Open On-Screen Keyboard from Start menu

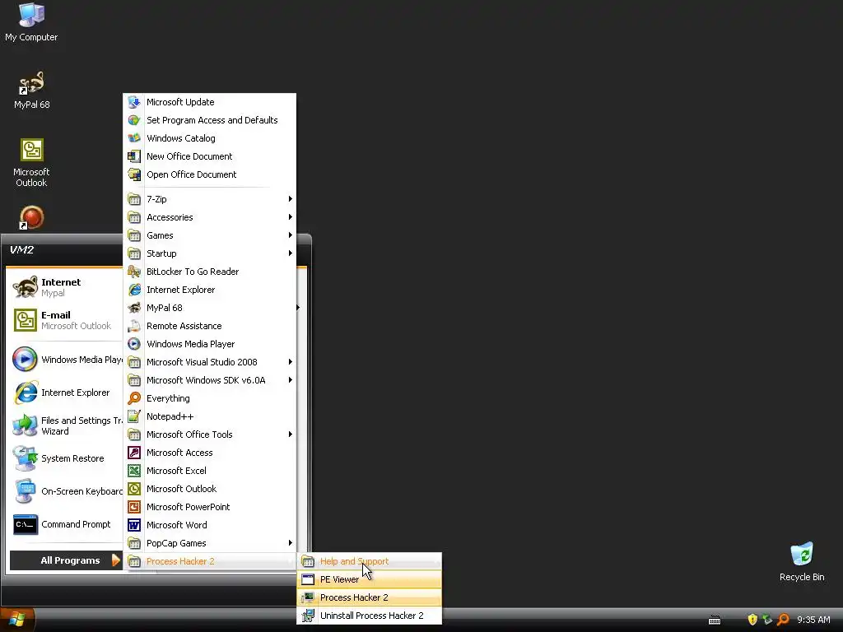click(66, 491)
